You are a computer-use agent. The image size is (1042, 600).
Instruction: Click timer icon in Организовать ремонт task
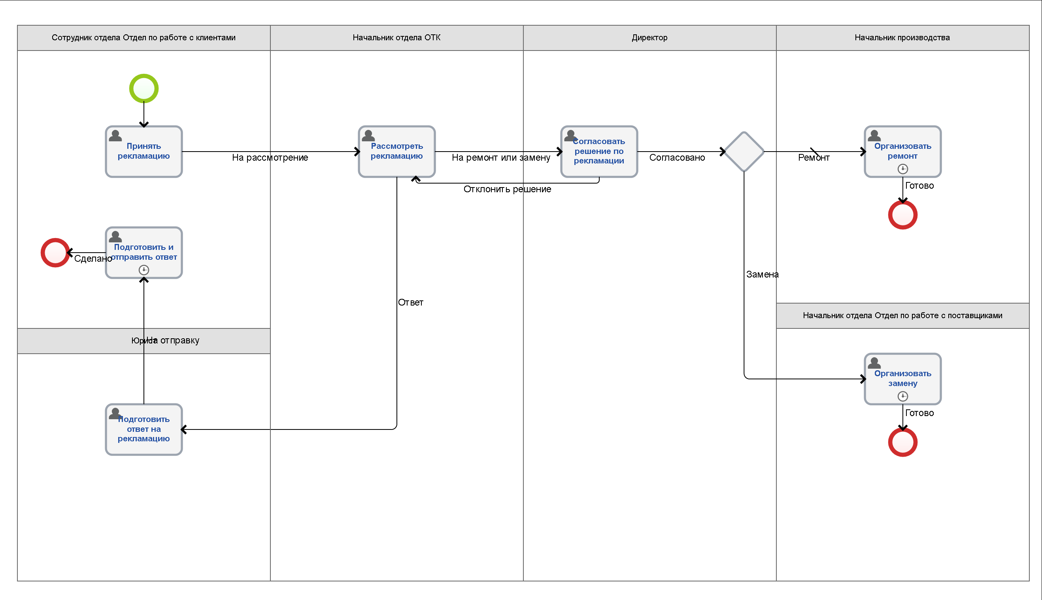(x=902, y=169)
